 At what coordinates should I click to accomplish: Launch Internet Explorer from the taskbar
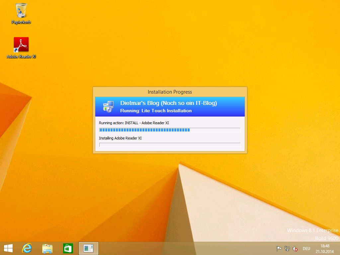coord(27,248)
